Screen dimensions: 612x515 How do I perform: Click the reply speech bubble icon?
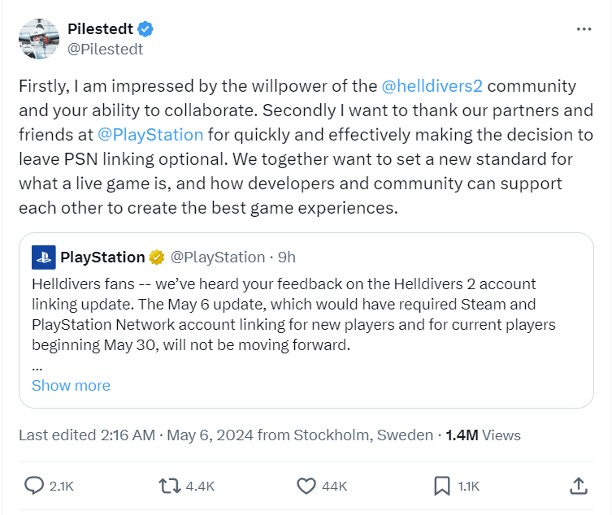(x=34, y=486)
